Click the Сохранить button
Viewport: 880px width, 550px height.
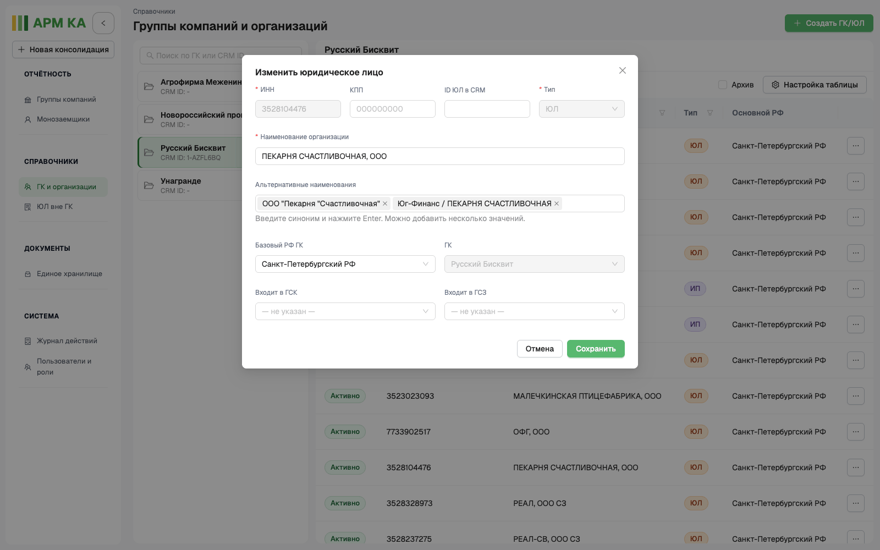point(596,349)
